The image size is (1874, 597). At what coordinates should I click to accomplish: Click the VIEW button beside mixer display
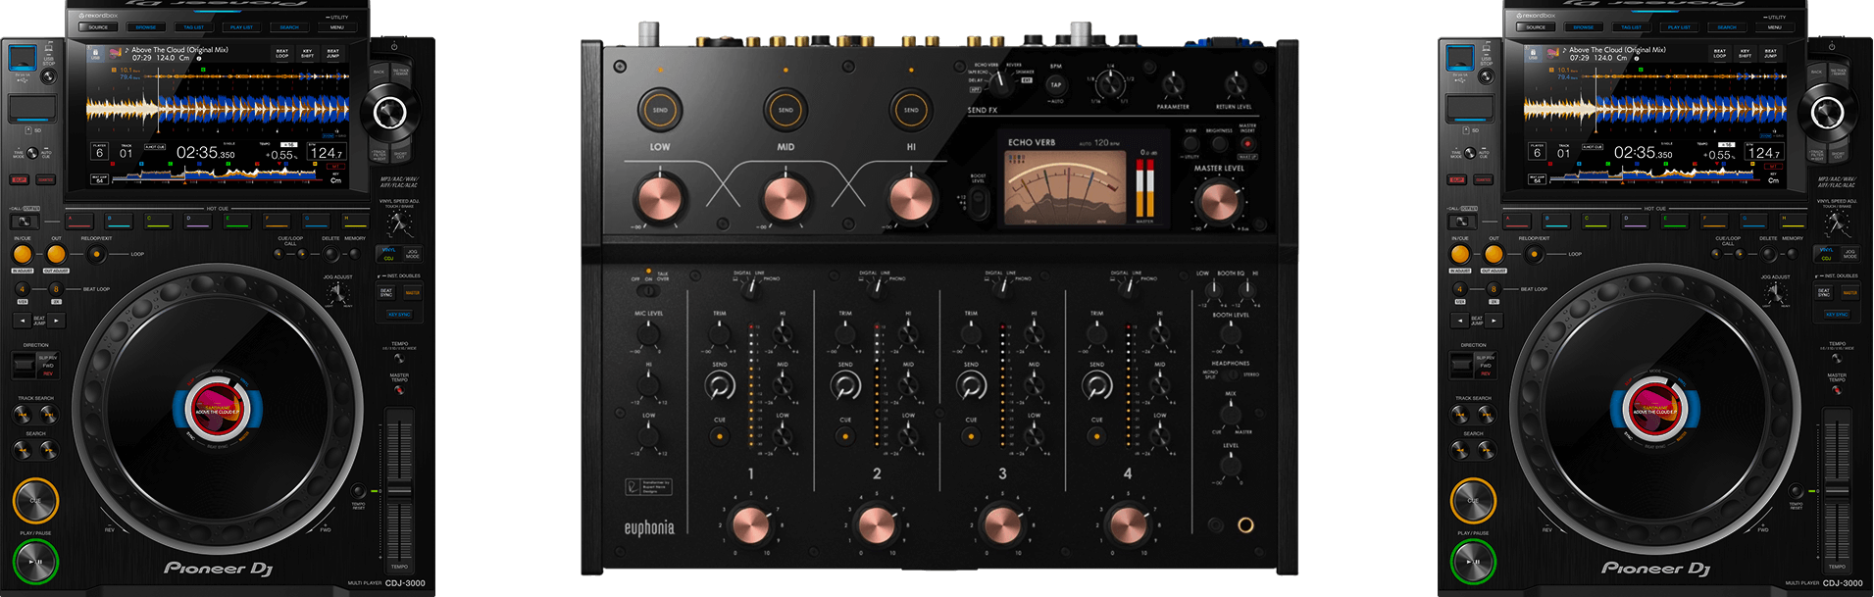[x=1190, y=143]
